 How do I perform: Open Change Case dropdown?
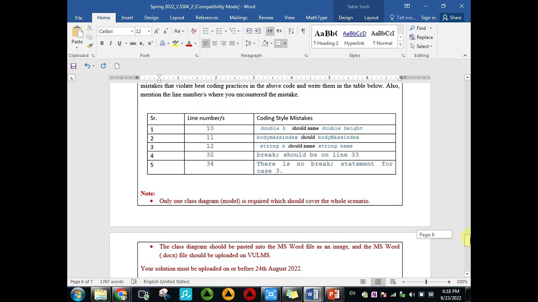pos(179,31)
